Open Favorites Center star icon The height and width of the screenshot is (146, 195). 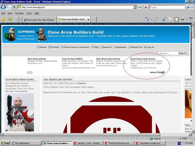coord(3,19)
